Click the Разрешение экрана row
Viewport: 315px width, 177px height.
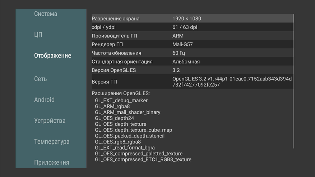point(192,19)
